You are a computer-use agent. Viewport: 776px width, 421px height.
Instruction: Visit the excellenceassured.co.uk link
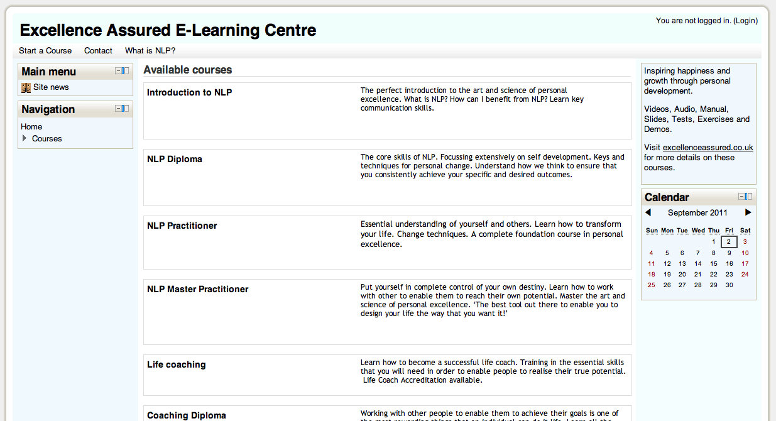click(x=708, y=147)
